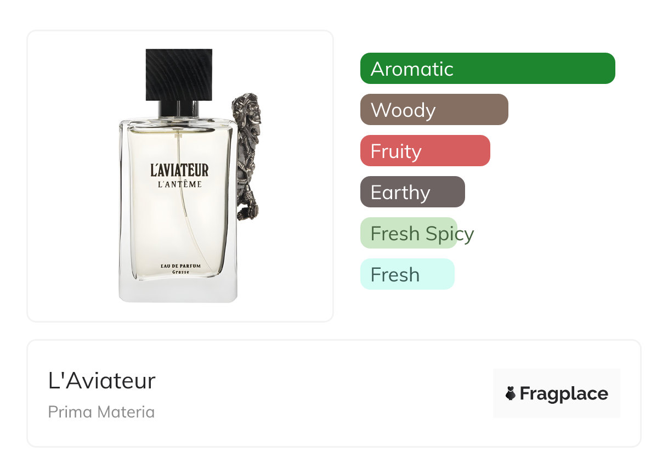Image resolution: width=668 pixels, height=474 pixels.
Task: Click the Fragplace brand name text
Action: click(564, 393)
